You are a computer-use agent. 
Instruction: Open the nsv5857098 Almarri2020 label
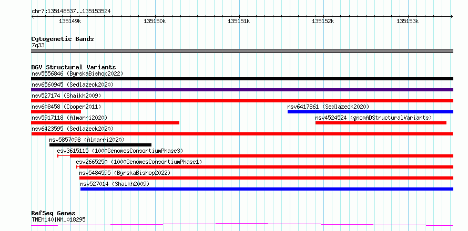point(87,140)
